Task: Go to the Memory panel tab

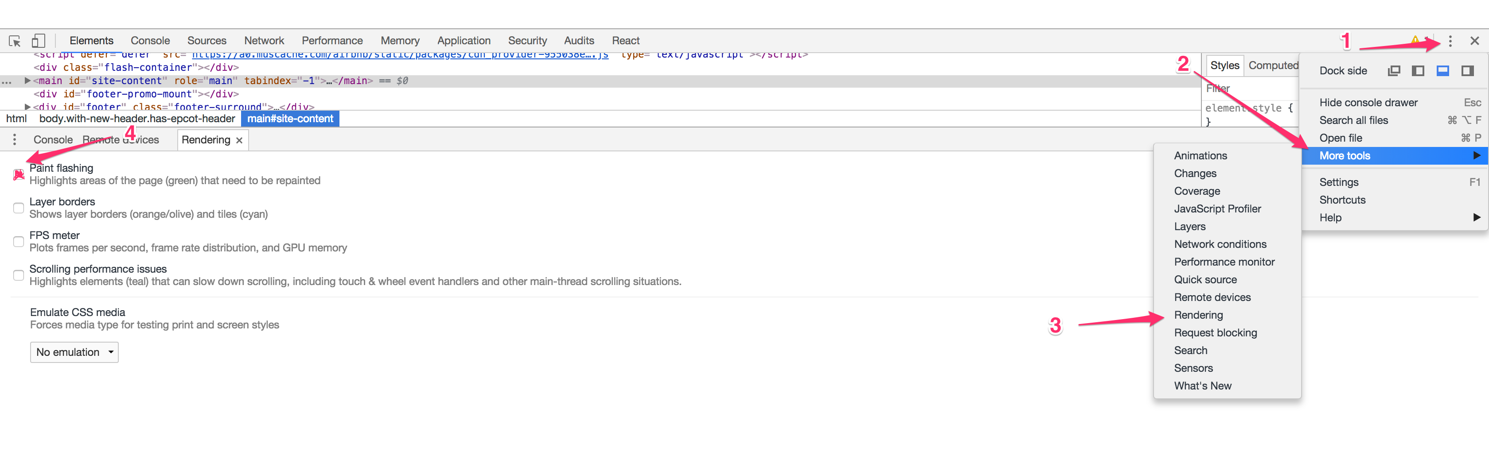Action: [x=400, y=41]
